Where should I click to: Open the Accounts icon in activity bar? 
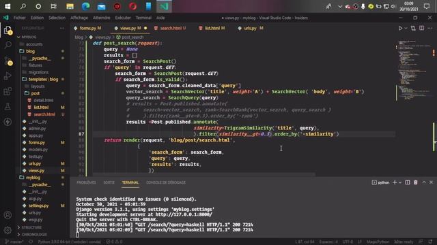point(8,215)
